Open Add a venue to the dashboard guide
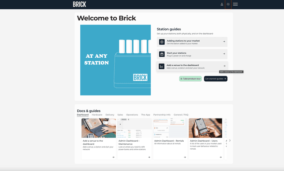The width and height of the screenshot is (284, 171). (x=192, y=66)
